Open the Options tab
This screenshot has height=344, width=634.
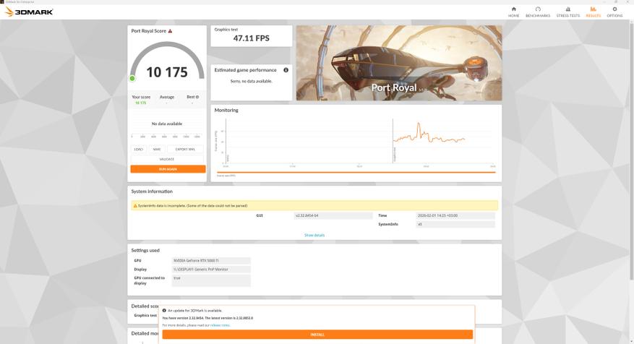(614, 12)
